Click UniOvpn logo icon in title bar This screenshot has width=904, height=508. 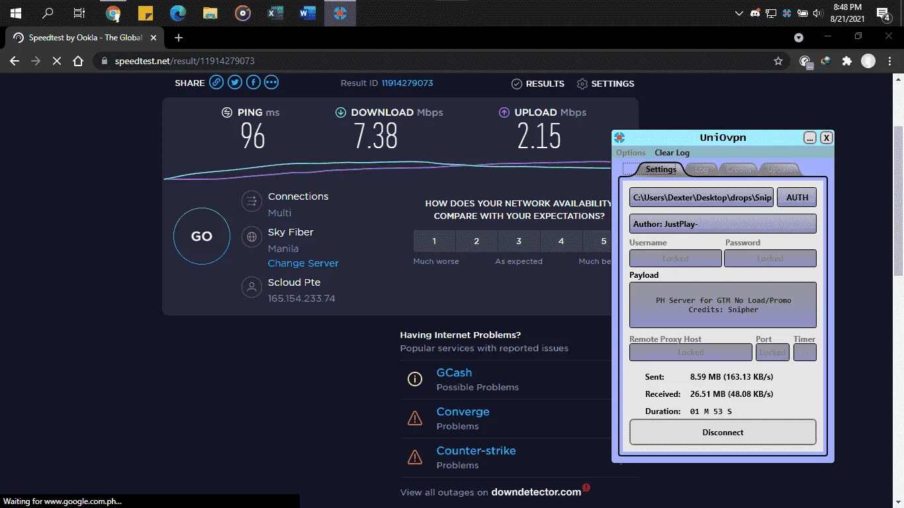tap(619, 138)
